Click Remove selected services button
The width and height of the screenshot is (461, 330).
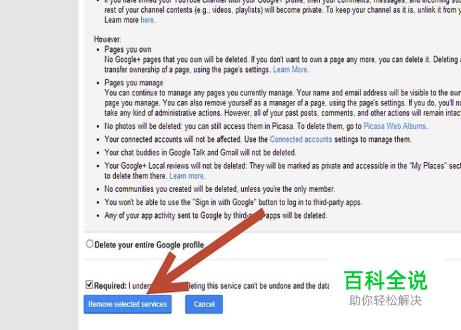pos(128,304)
